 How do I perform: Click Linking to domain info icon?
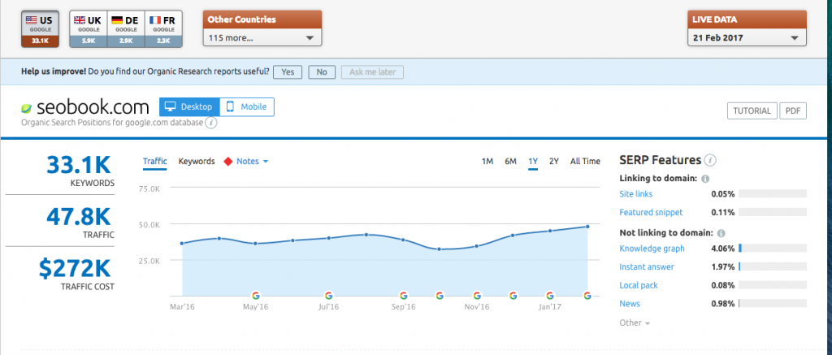pos(705,179)
